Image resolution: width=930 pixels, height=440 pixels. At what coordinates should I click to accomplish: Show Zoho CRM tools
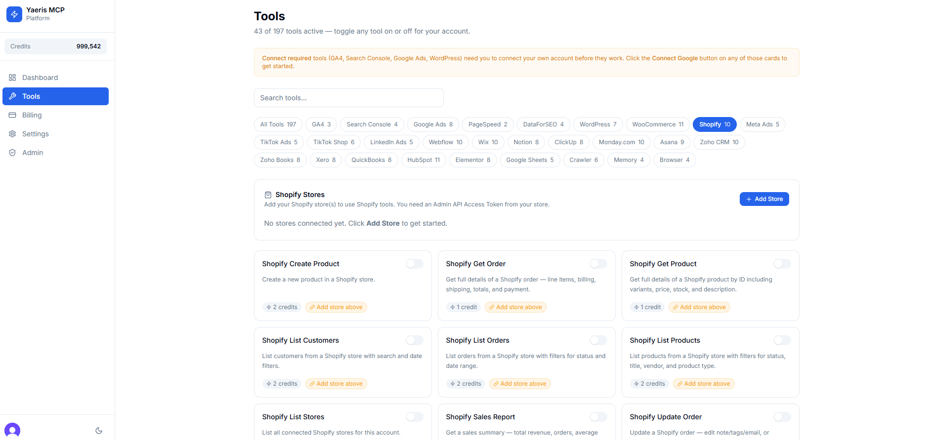click(x=719, y=142)
